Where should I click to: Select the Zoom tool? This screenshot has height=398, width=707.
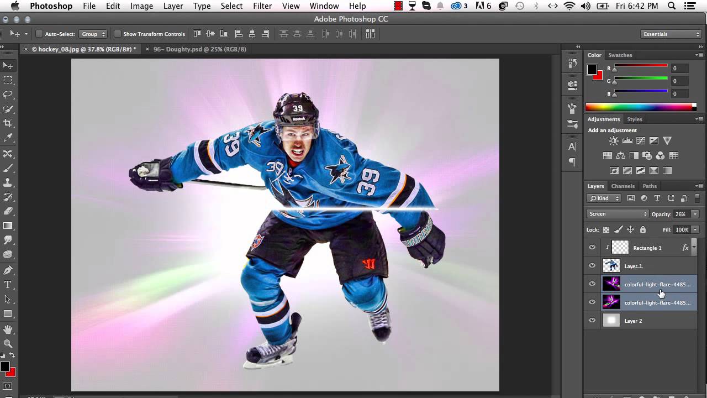coord(8,344)
